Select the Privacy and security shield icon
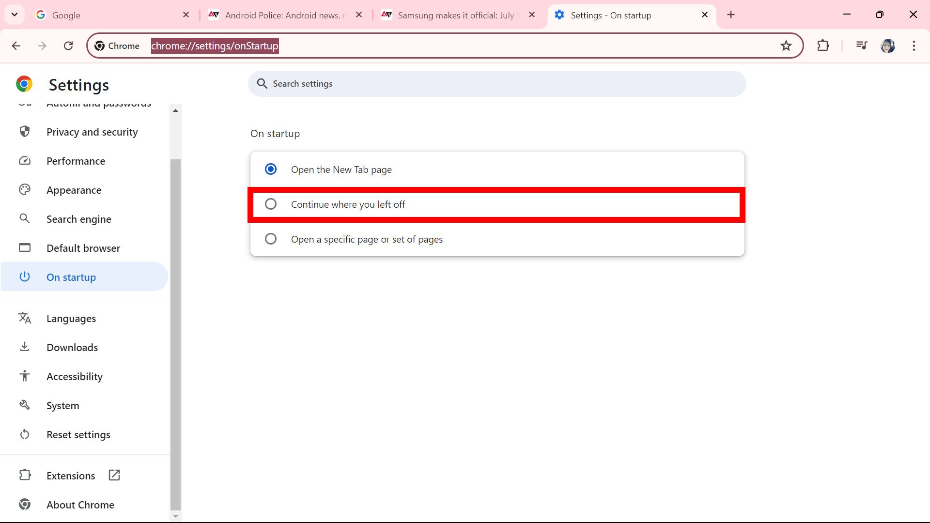The image size is (930, 523). (x=25, y=131)
